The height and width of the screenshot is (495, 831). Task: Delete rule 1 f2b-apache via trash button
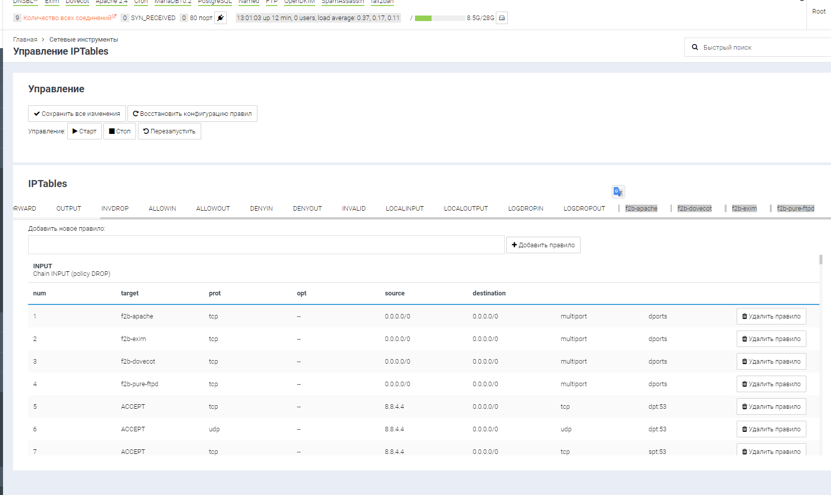click(x=771, y=316)
